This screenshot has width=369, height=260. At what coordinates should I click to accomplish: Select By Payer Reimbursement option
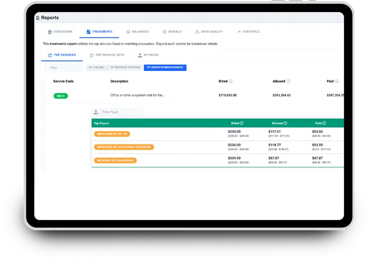tap(165, 67)
